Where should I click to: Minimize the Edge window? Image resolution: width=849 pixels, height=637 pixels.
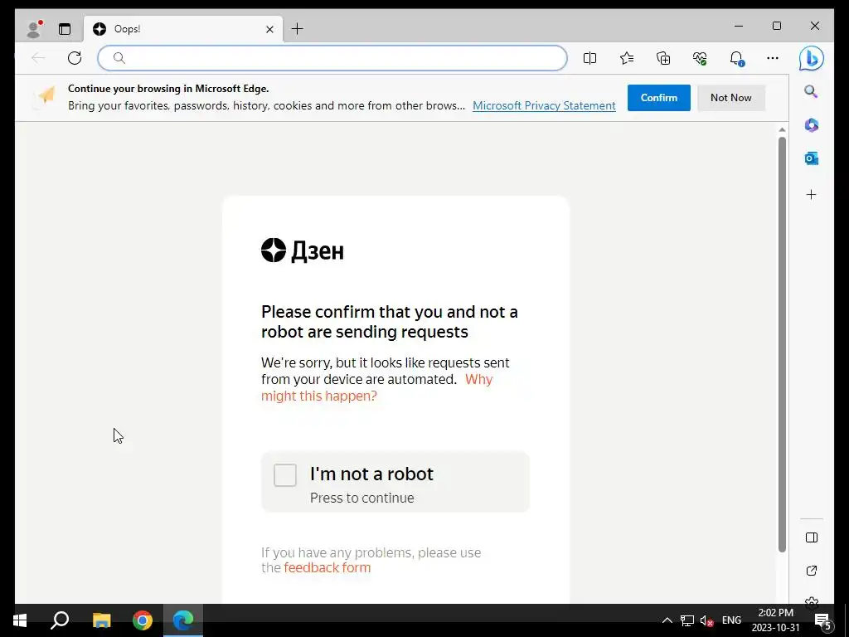coord(739,26)
